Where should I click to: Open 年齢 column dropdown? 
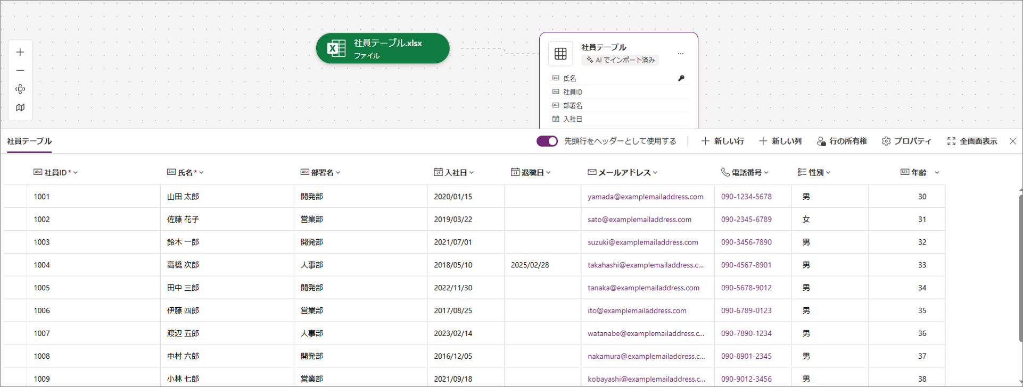click(x=937, y=173)
